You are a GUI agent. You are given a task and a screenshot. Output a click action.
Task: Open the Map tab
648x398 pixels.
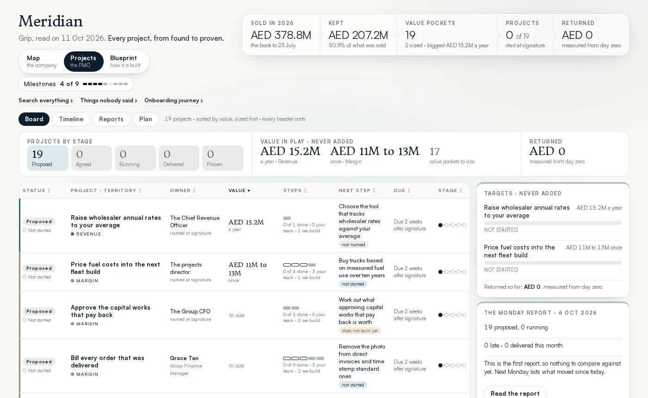pos(42,62)
